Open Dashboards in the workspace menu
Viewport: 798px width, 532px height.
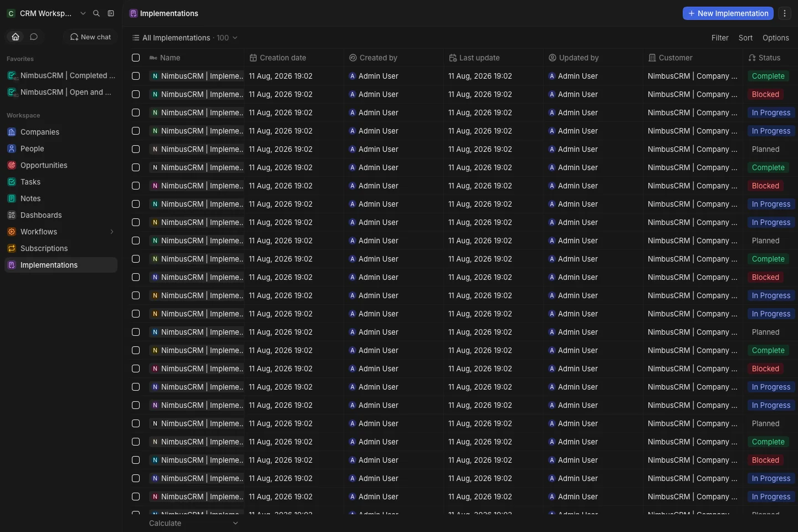61,215
